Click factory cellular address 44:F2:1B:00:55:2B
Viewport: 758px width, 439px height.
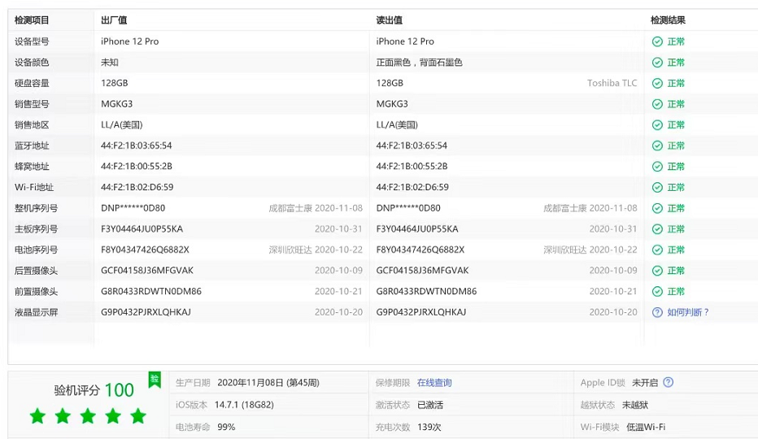[137, 167]
